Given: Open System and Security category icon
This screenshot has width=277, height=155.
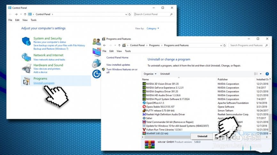Looking at the screenshot, I should tap(26, 41).
